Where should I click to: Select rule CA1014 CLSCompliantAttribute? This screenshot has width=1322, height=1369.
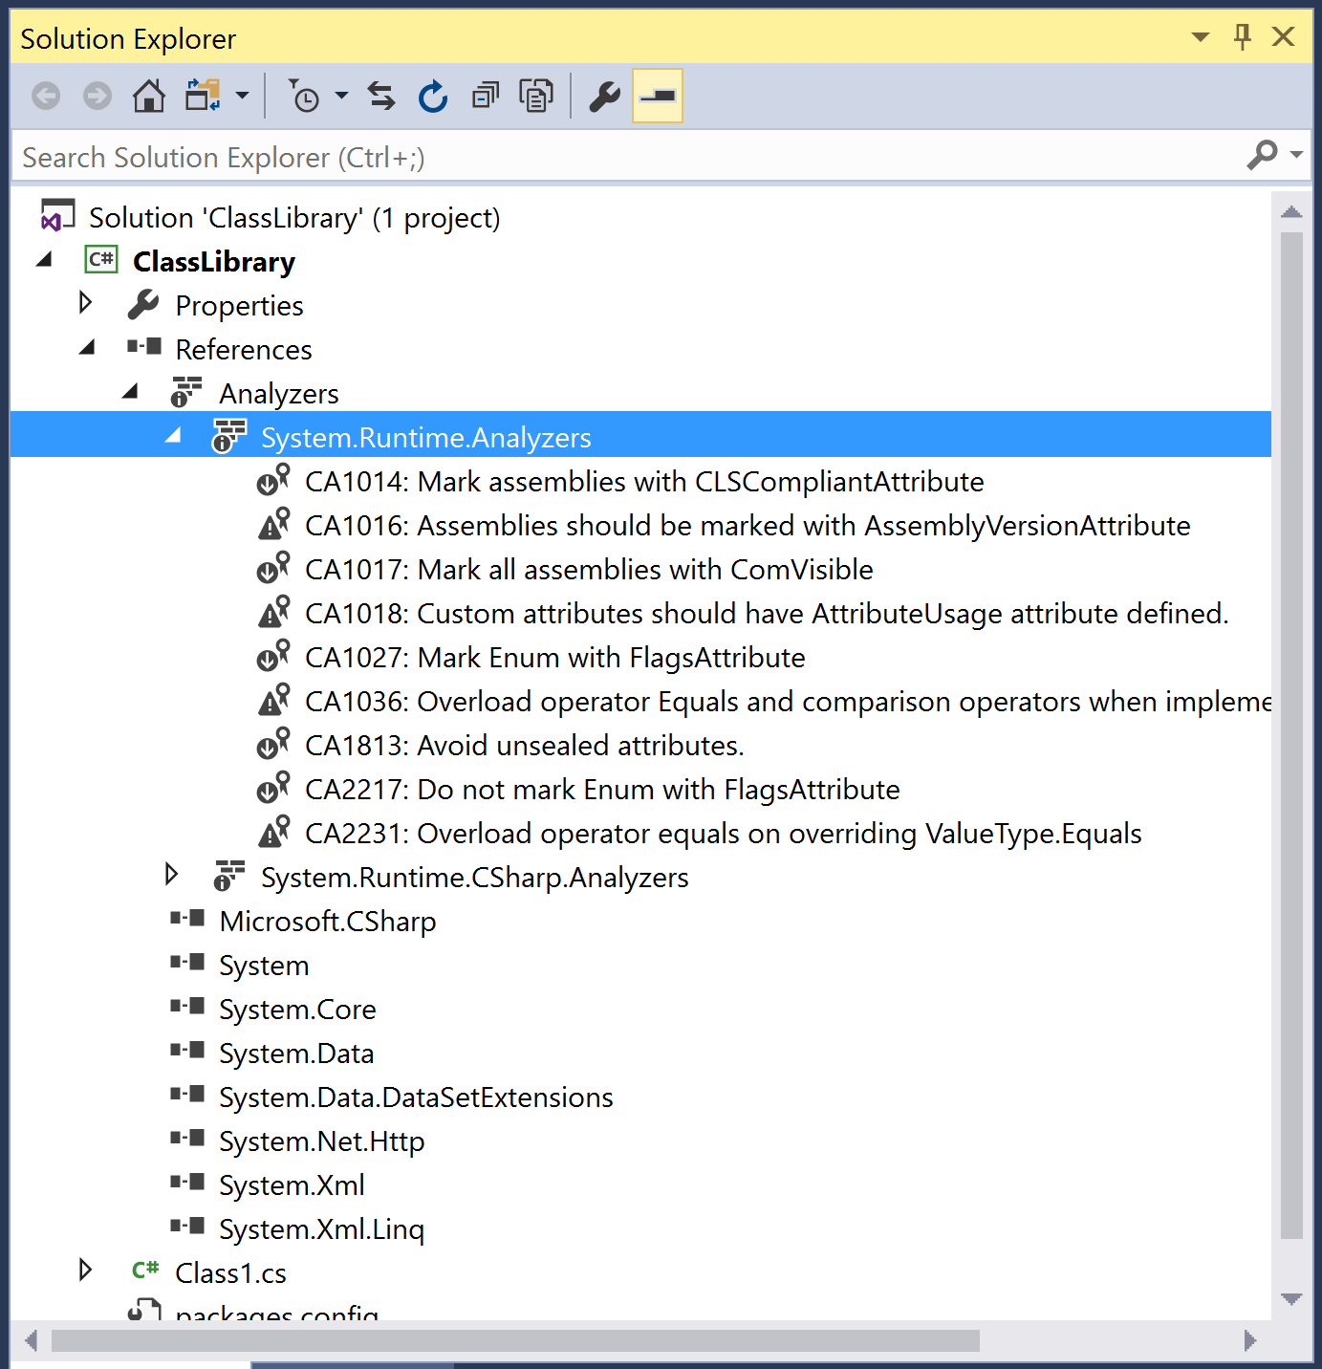pos(644,482)
